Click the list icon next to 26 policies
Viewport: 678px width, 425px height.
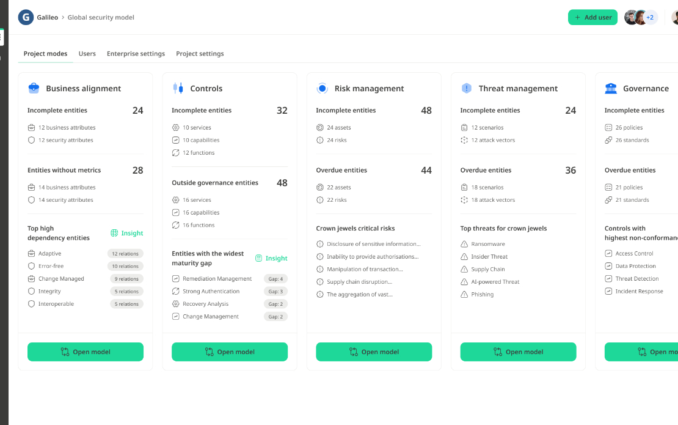click(x=608, y=128)
